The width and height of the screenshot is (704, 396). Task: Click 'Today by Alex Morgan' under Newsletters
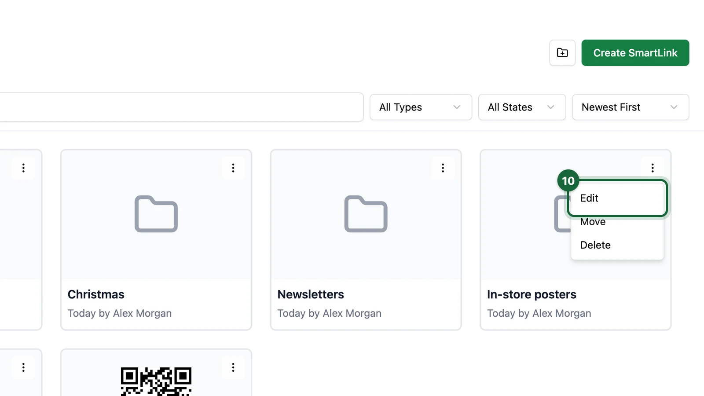pos(330,313)
